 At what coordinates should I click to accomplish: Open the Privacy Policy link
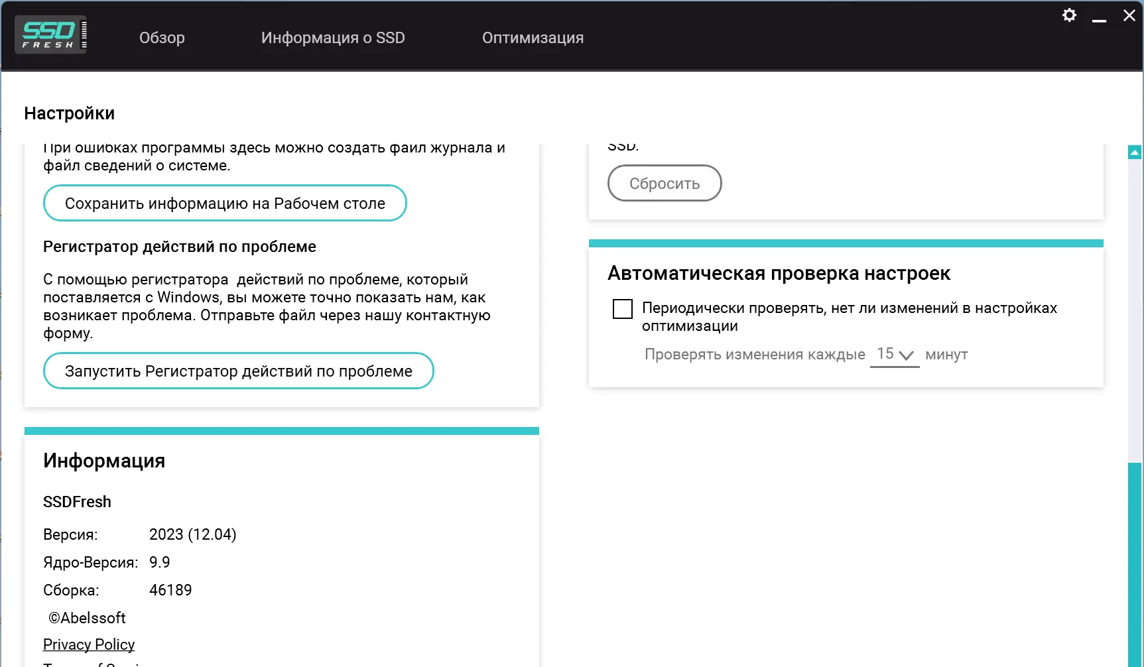tap(89, 644)
